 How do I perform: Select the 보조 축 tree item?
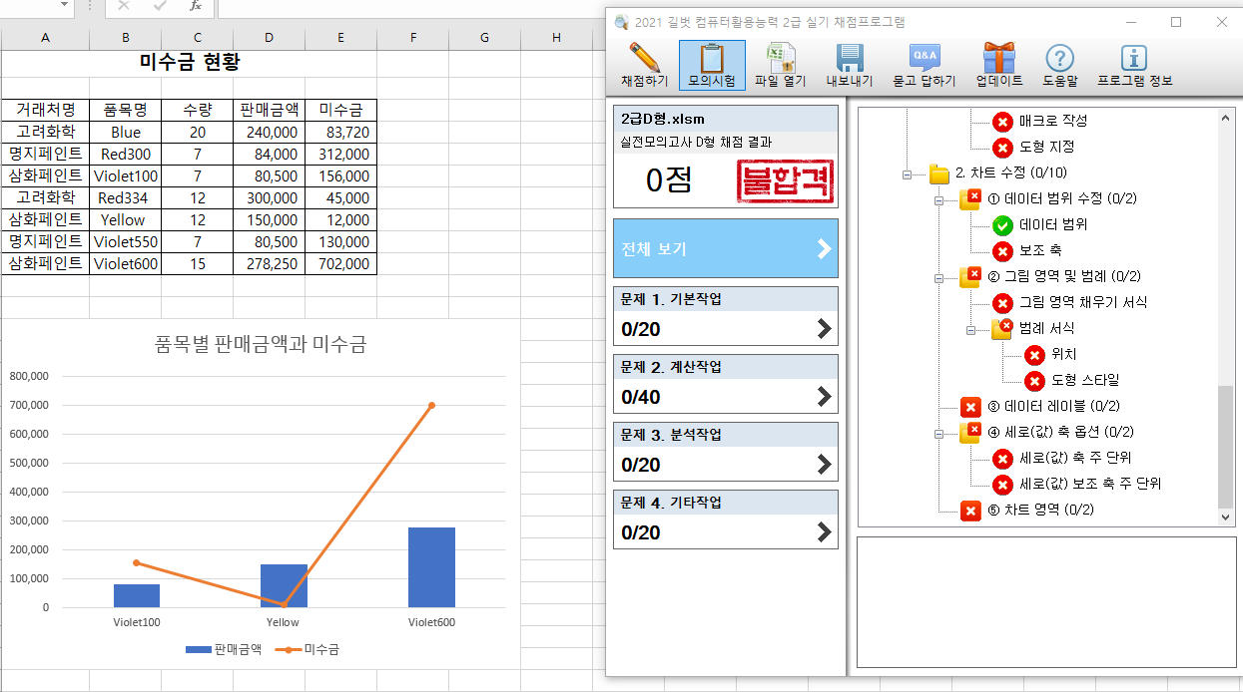(1040, 251)
